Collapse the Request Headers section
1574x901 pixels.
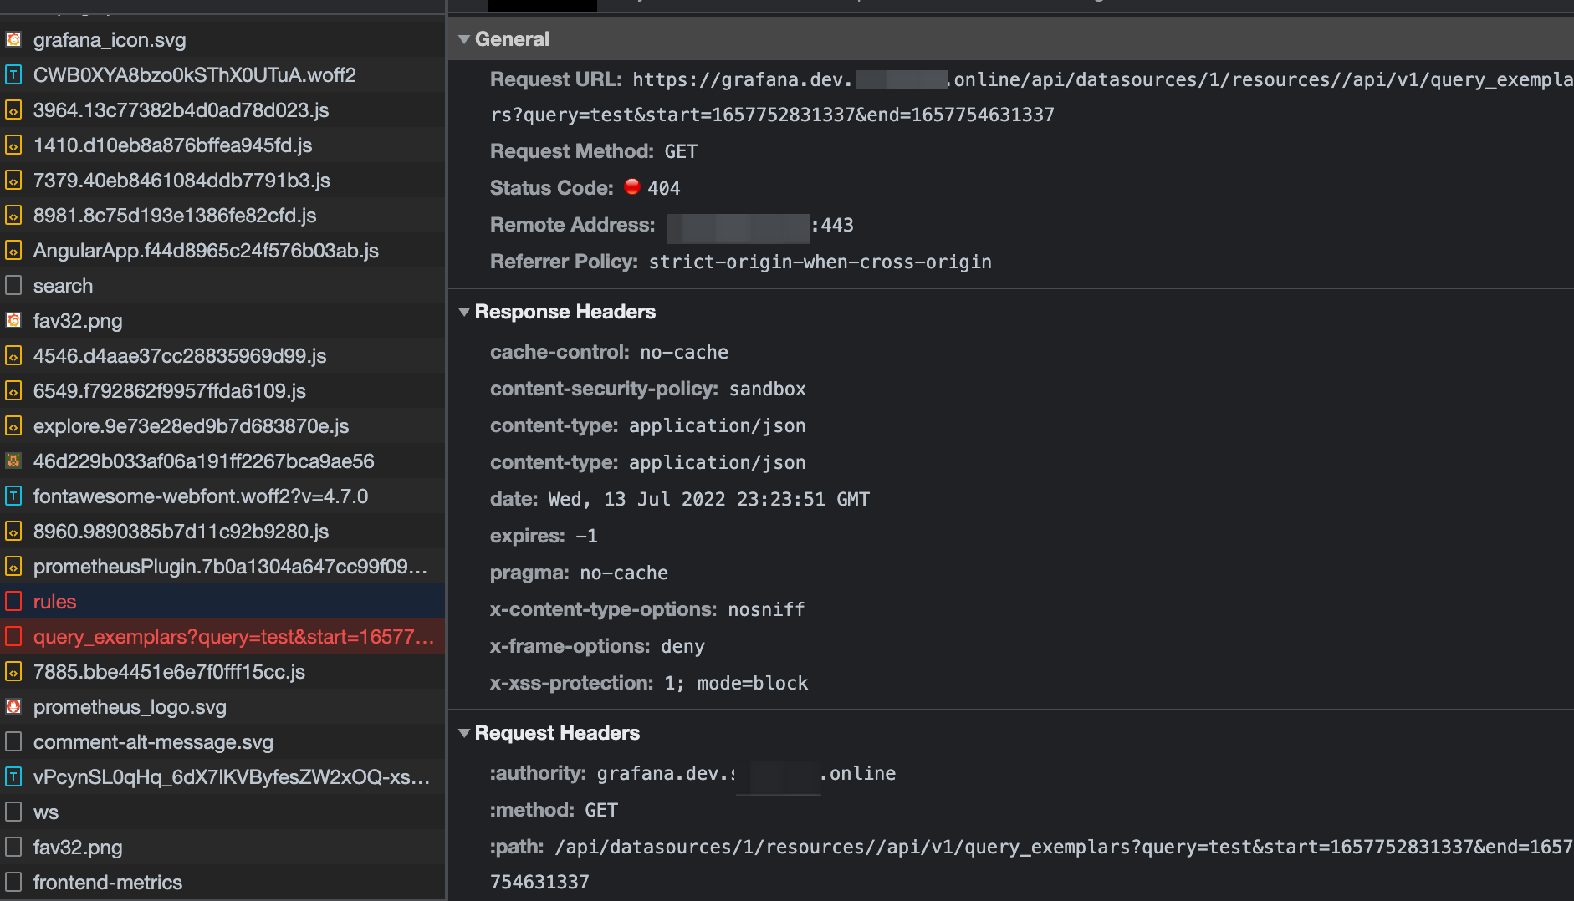465,733
